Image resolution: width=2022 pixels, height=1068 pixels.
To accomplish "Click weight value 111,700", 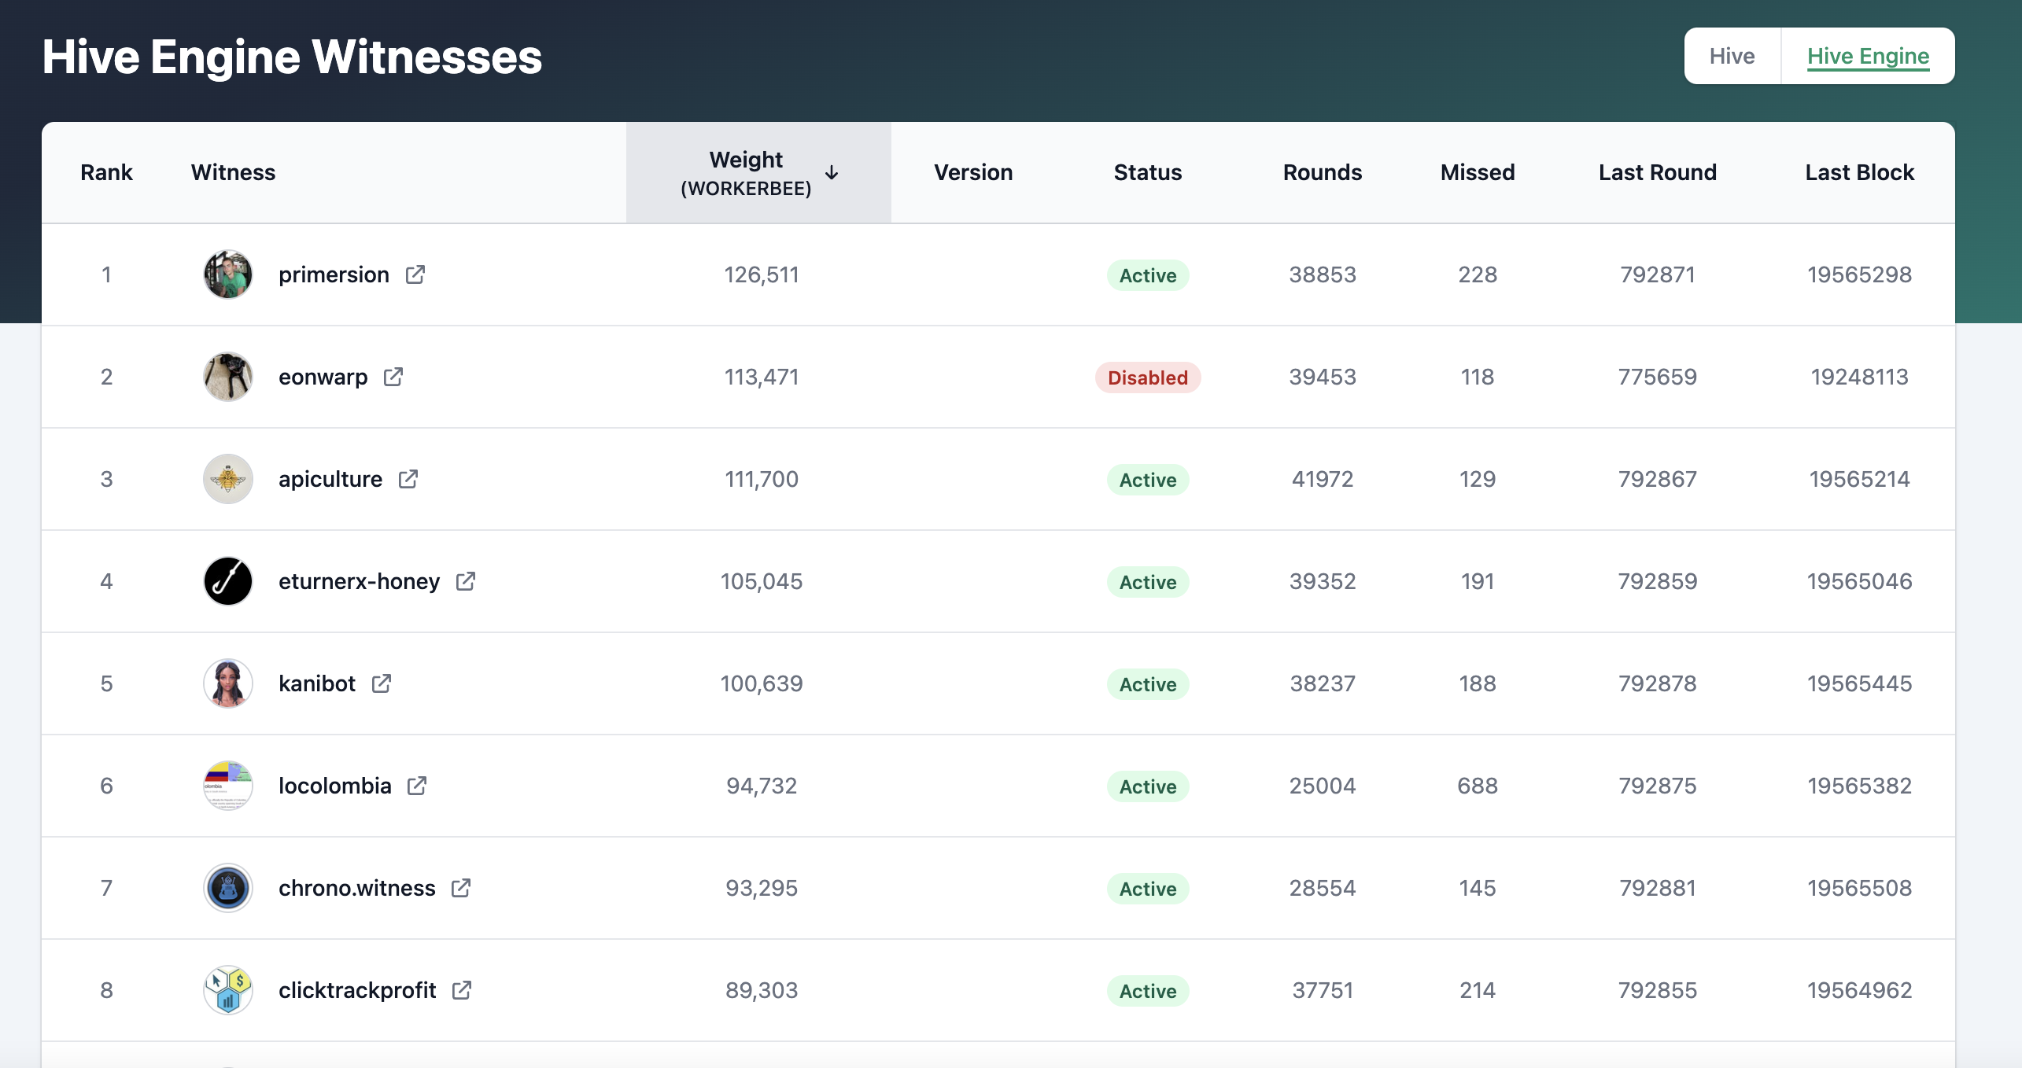I will 762,479.
